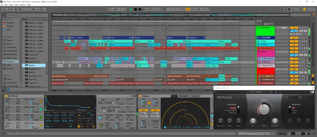Screen dimensions: 317x137
Task: Sort browser list by Name header
Action: [34, 19]
